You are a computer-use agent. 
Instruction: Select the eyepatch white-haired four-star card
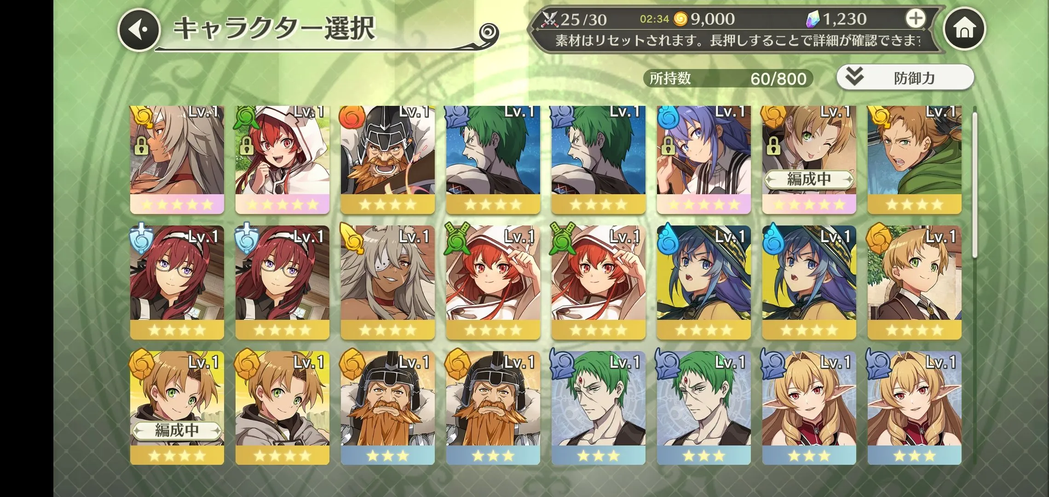pos(388,282)
